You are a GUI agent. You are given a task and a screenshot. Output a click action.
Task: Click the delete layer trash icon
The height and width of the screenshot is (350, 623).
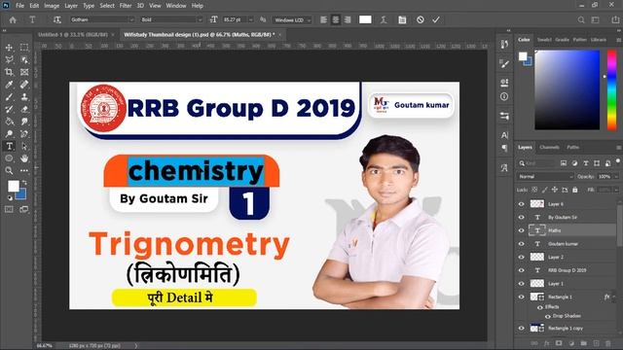608,343
